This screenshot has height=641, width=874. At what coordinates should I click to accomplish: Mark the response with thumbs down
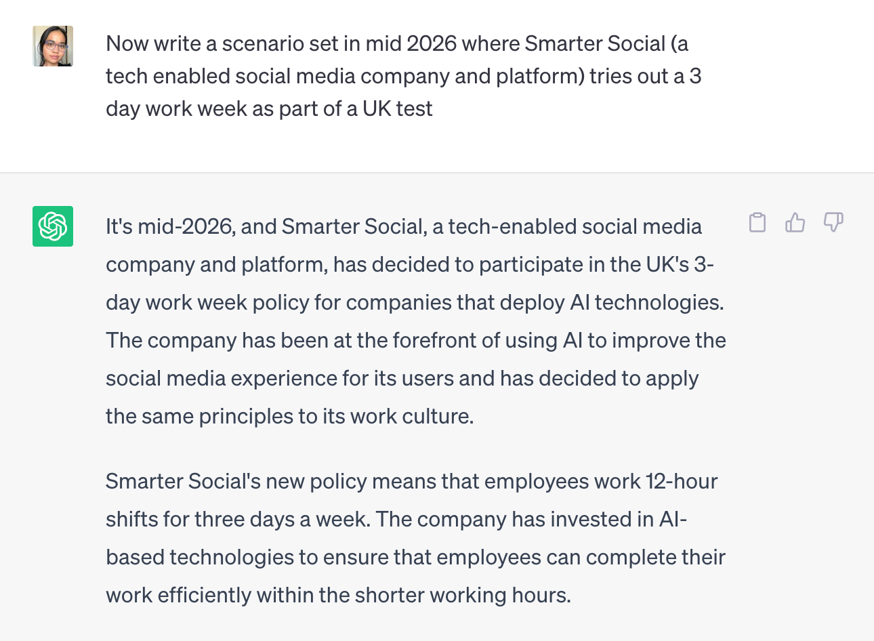coord(833,222)
